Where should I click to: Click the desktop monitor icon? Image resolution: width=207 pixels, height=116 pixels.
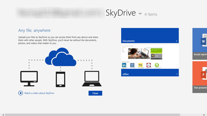[29, 79]
